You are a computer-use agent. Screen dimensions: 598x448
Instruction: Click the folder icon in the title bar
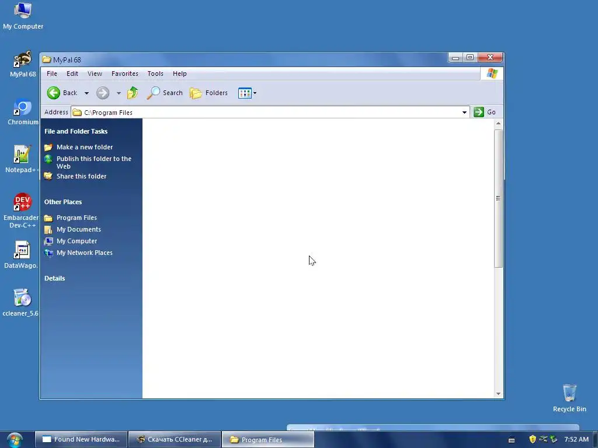47,60
